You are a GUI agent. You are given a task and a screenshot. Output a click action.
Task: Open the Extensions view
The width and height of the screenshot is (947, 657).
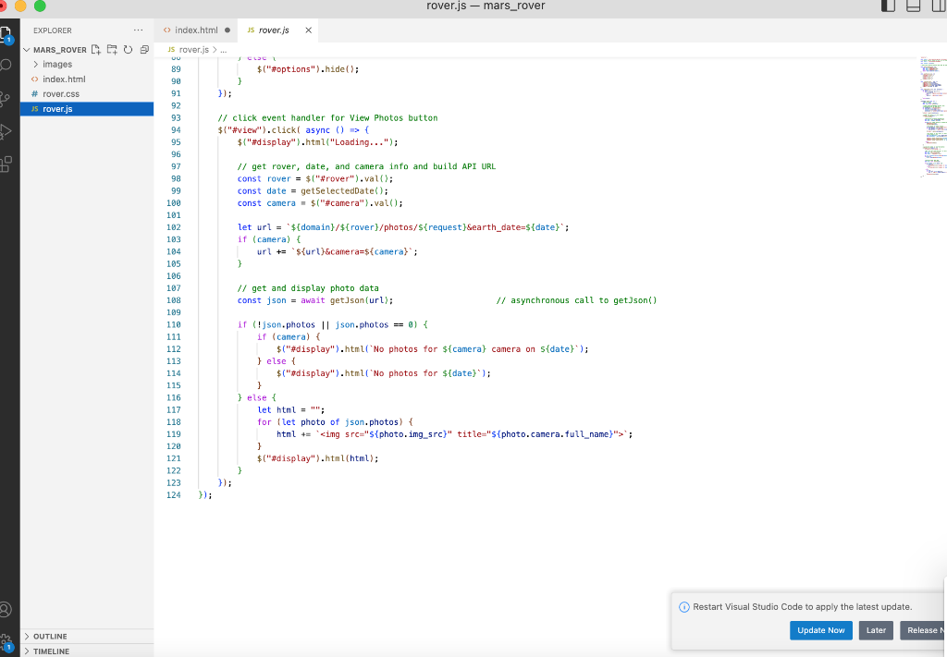point(6,164)
